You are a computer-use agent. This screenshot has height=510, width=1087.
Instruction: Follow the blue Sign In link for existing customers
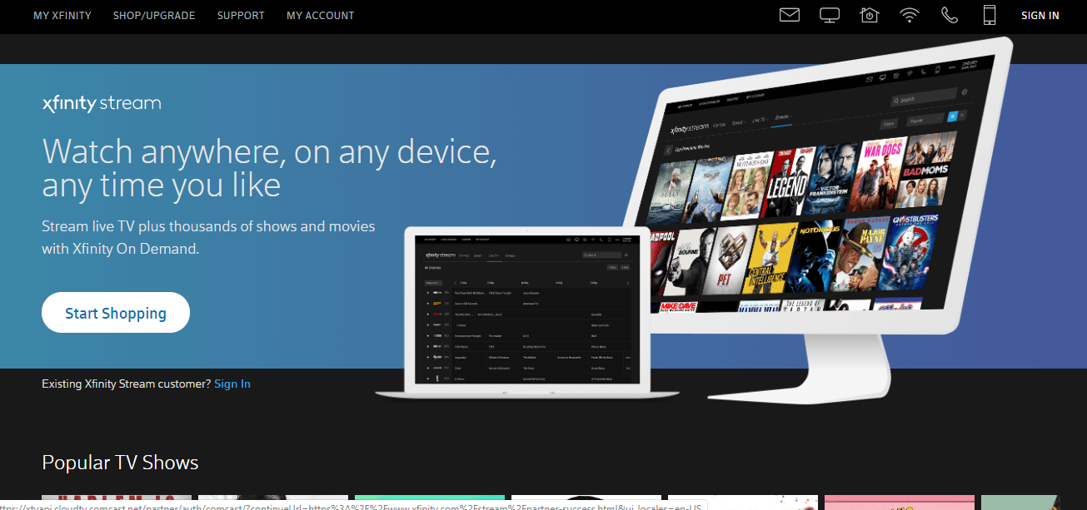click(232, 384)
